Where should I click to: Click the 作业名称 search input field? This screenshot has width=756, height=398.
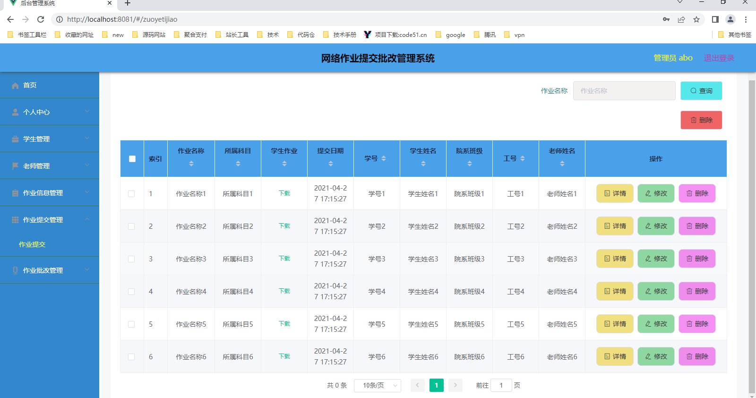tap(624, 91)
